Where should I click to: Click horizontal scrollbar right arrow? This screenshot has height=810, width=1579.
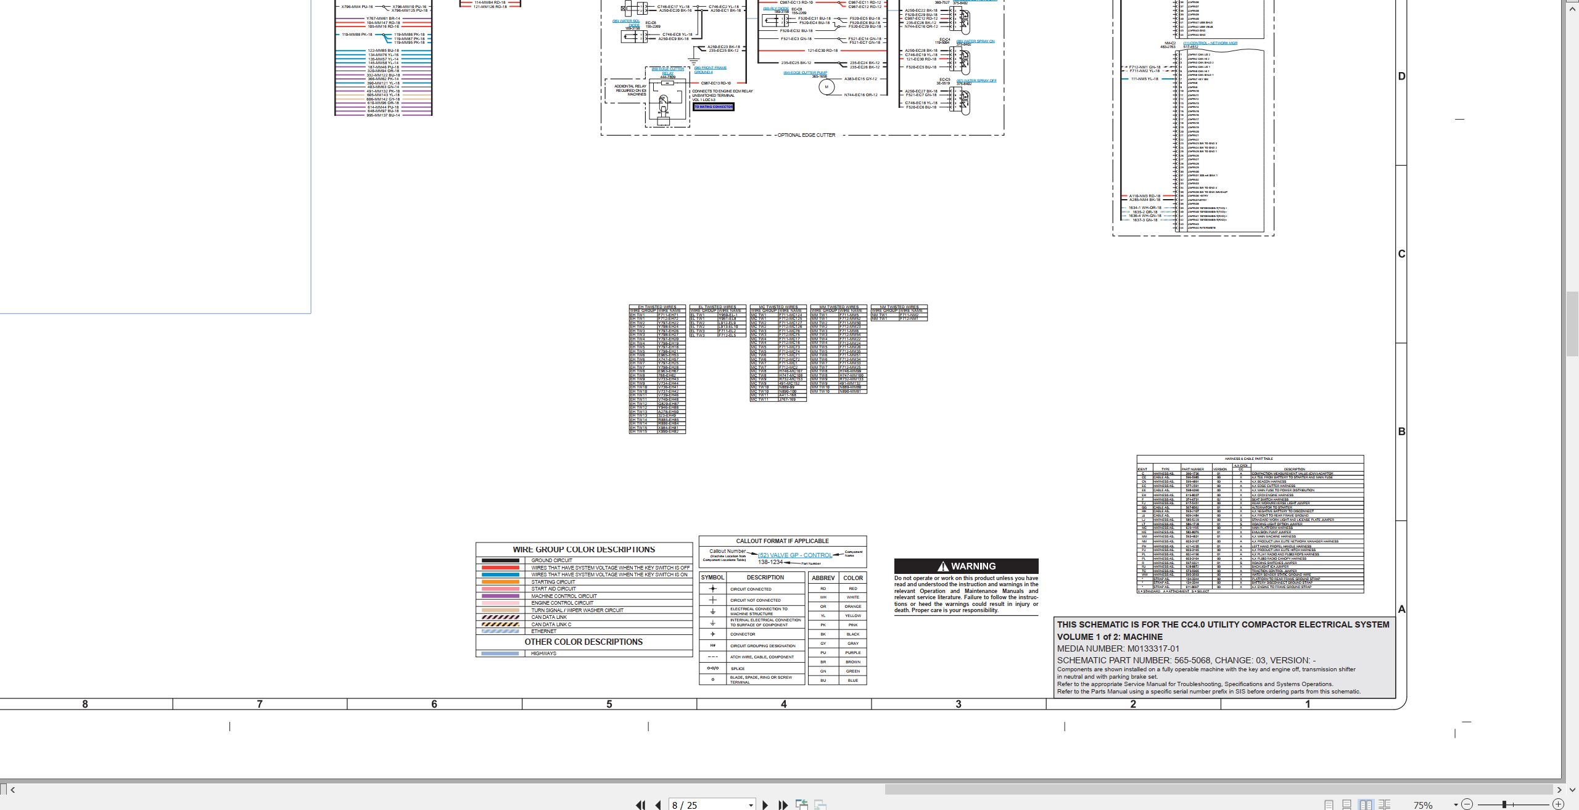[1559, 790]
